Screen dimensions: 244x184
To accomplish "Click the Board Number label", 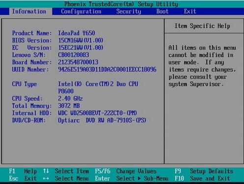I will pos(32,62).
